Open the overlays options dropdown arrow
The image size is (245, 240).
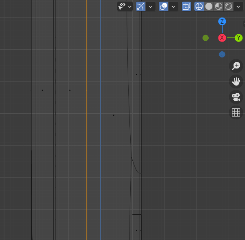click(173, 7)
